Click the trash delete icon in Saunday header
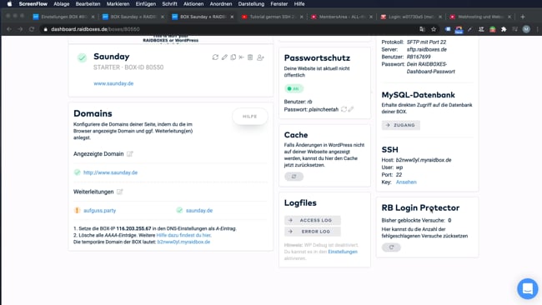The width and height of the screenshot is (542, 305). tap(250, 57)
